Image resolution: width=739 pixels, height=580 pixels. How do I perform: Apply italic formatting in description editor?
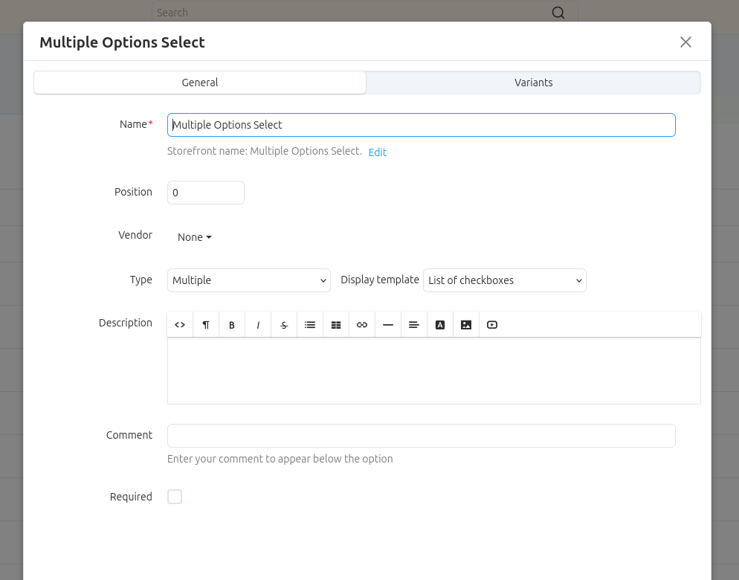coord(258,324)
